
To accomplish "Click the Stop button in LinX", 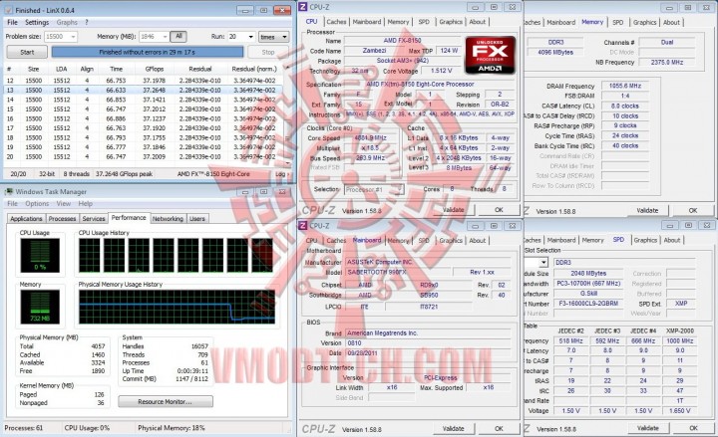I will pyautogui.click(x=268, y=52).
